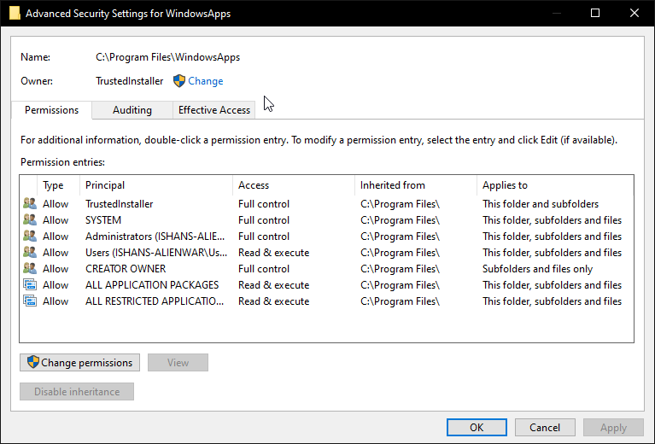Click the TrustedInstaller owner name text
This screenshot has width=655, height=444.
[130, 81]
